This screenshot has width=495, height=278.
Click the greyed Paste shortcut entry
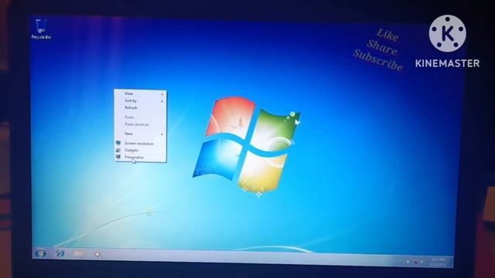point(141,124)
